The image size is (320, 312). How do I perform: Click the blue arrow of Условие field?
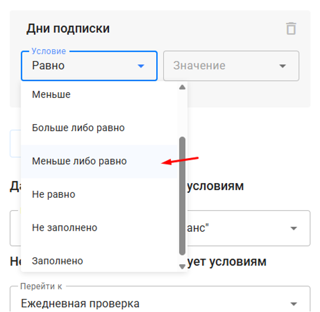tap(141, 66)
